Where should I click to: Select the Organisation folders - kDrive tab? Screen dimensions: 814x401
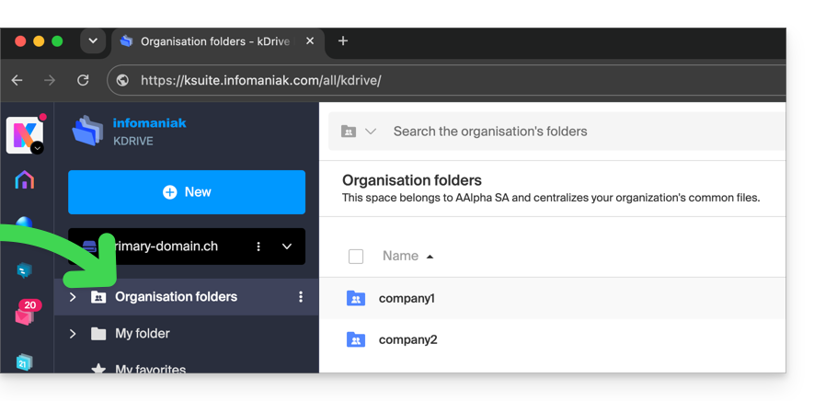pyautogui.click(x=218, y=41)
